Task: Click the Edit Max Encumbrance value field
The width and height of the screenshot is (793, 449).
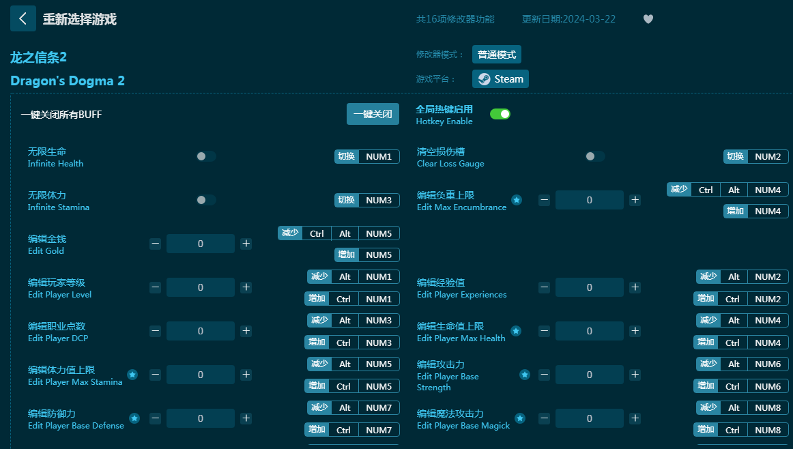Action: (589, 200)
